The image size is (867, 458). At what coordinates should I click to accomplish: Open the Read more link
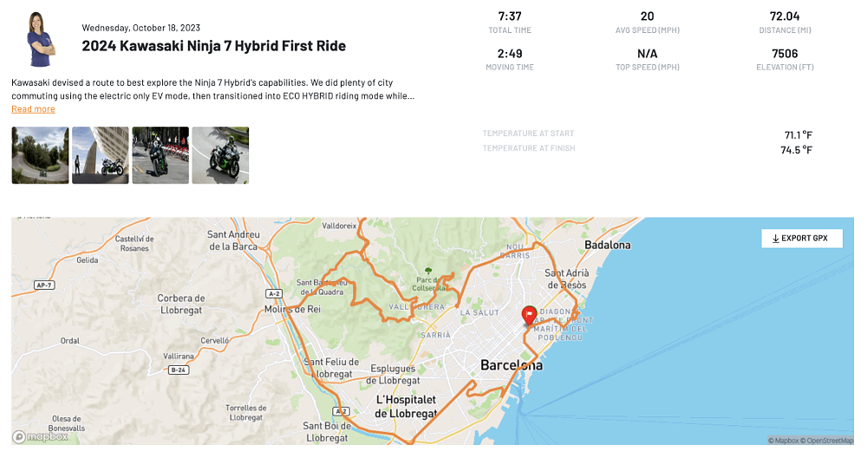[x=33, y=109]
